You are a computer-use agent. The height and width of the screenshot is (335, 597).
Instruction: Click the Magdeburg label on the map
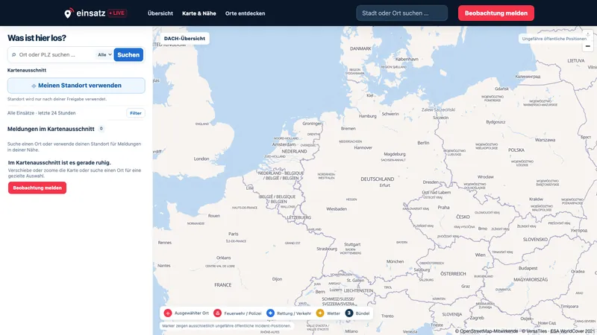tap(395, 154)
